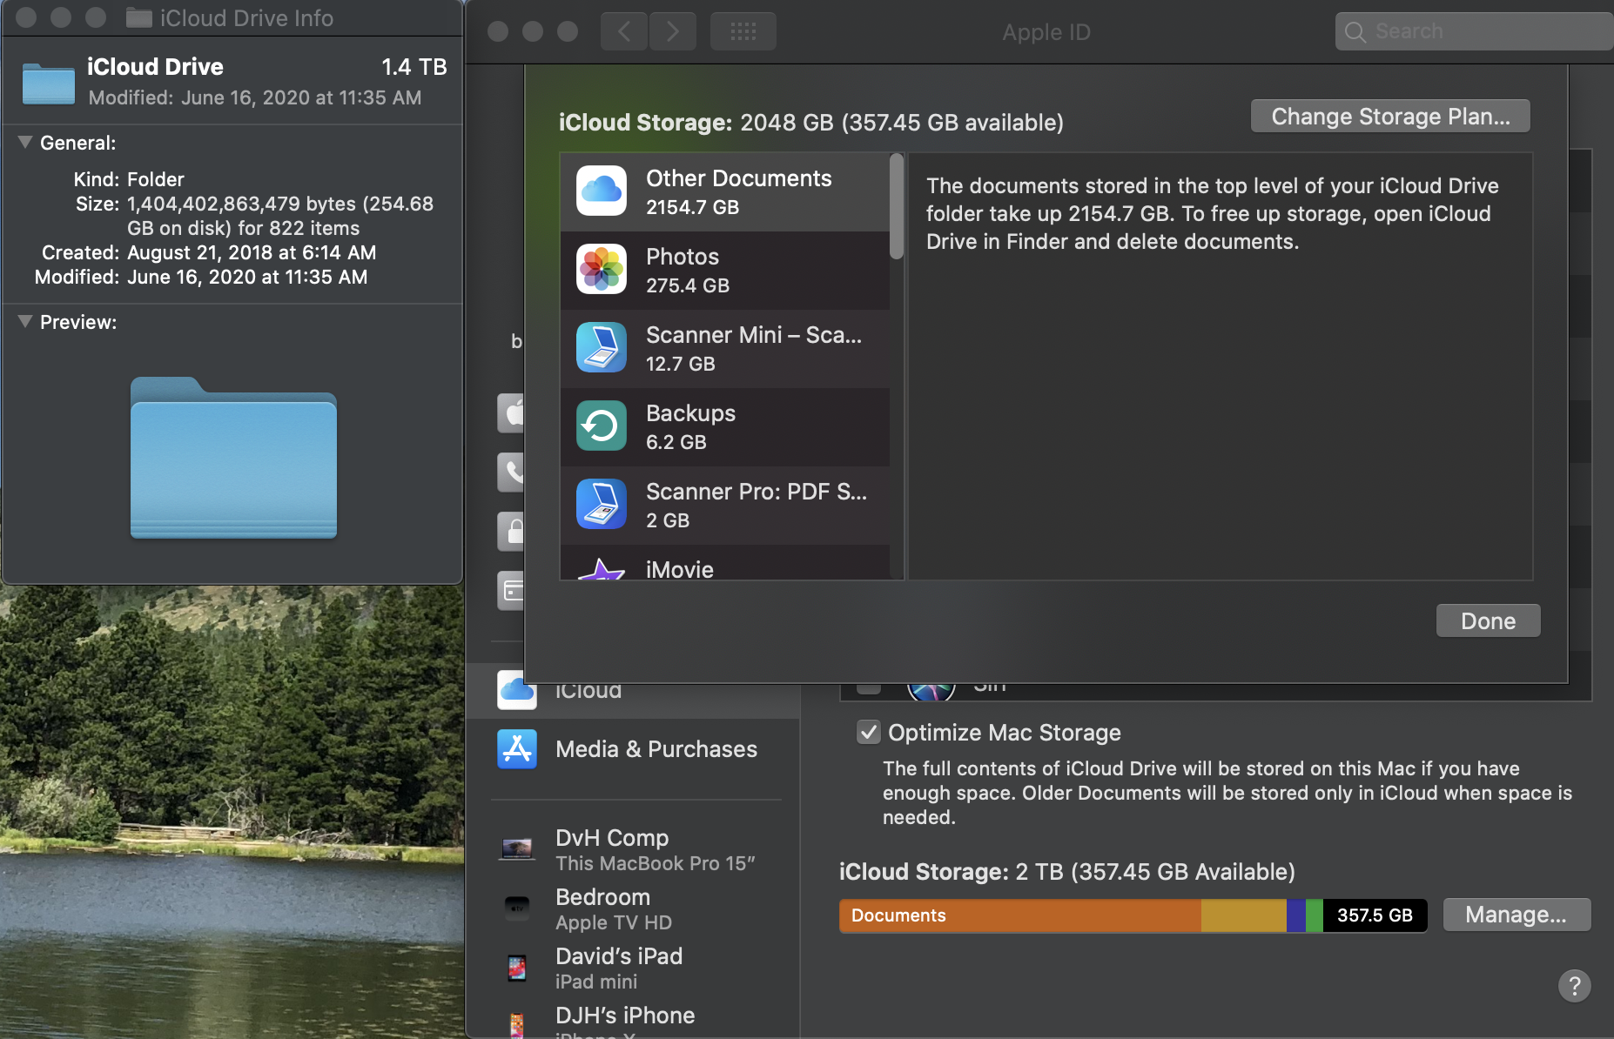Select the Scanner Mini app icon
1614x1039 pixels.
coord(602,348)
